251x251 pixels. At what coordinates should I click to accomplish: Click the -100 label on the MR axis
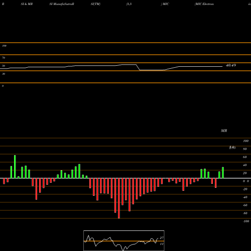[x=246, y=221]
